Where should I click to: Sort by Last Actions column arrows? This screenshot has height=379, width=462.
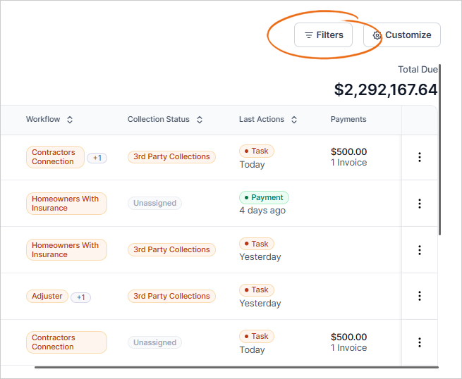point(294,120)
